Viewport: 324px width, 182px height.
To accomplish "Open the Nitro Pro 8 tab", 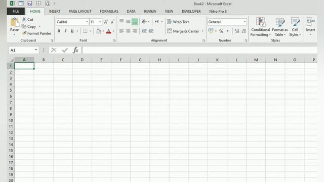I will (x=218, y=11).
